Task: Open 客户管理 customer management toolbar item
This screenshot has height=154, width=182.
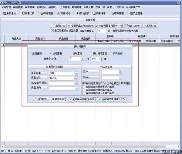Action: 115,13
